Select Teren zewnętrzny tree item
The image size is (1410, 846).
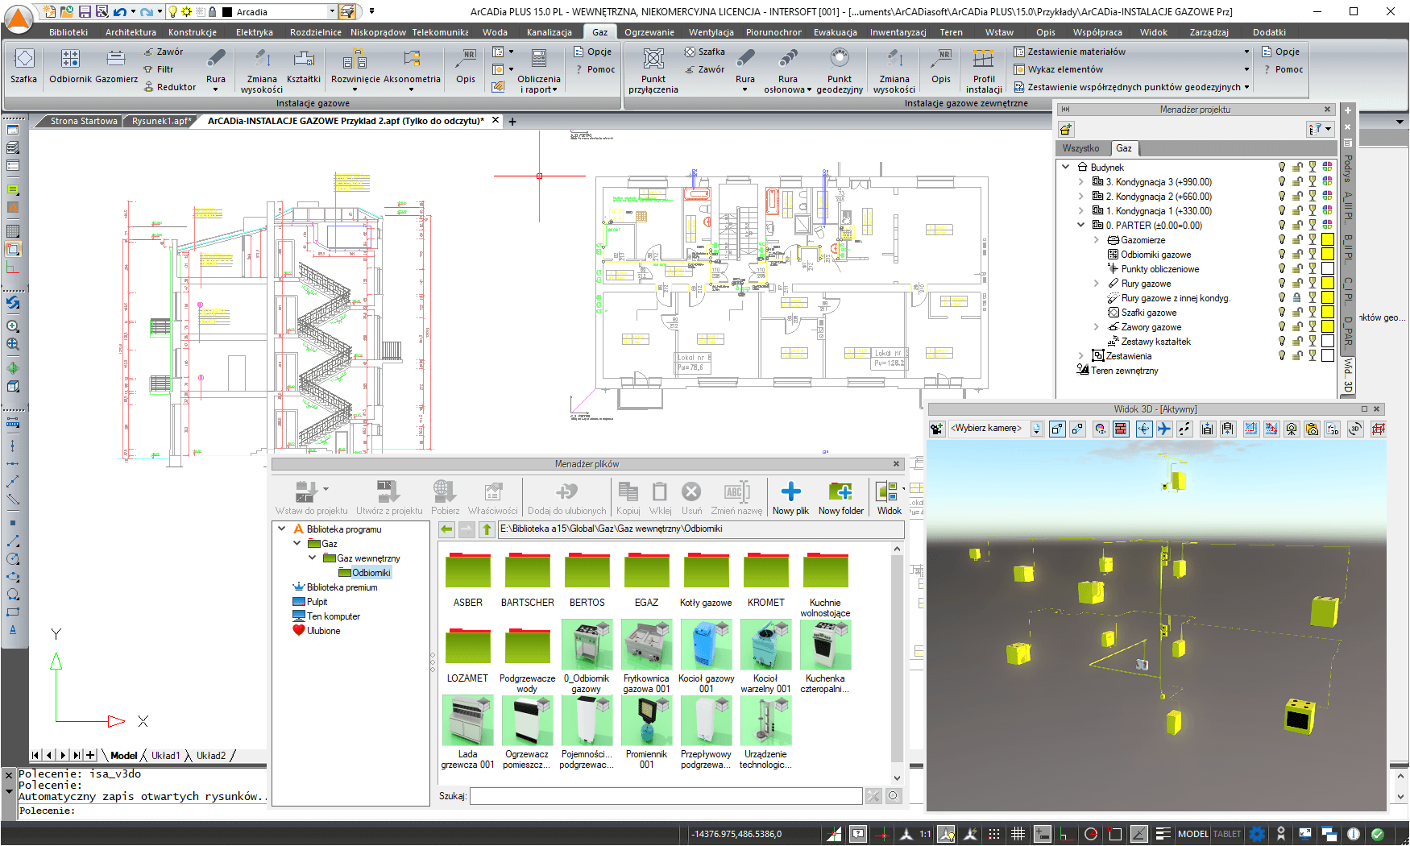click(x=1118, y=371)
